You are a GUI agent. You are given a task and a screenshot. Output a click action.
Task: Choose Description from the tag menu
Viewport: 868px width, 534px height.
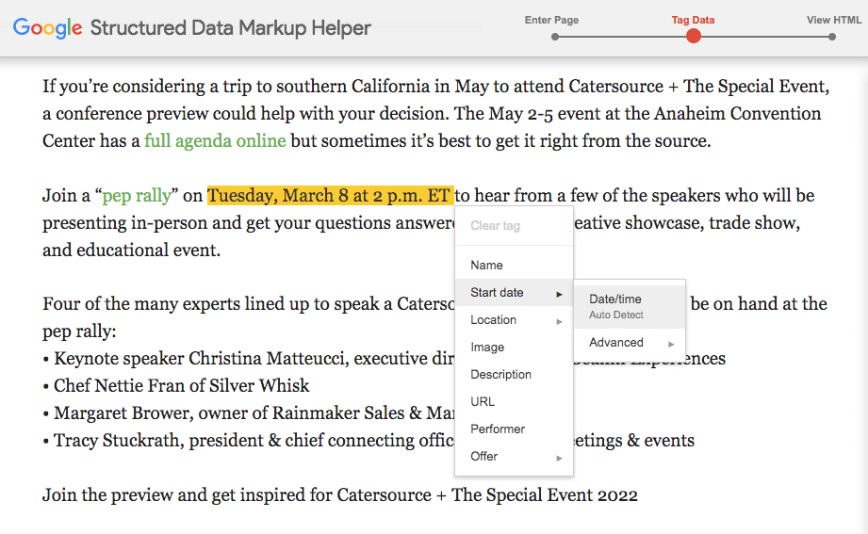500,375
